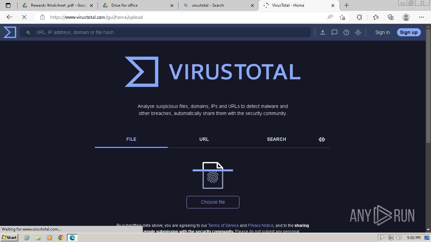
Task: Click the Action Center flag tray icon
Action: click(383, 238)
